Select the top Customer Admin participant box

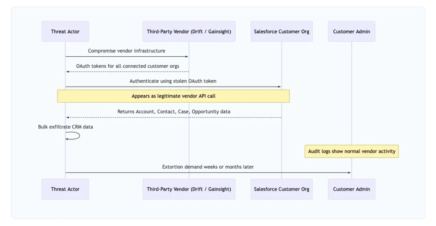[351, 32]
